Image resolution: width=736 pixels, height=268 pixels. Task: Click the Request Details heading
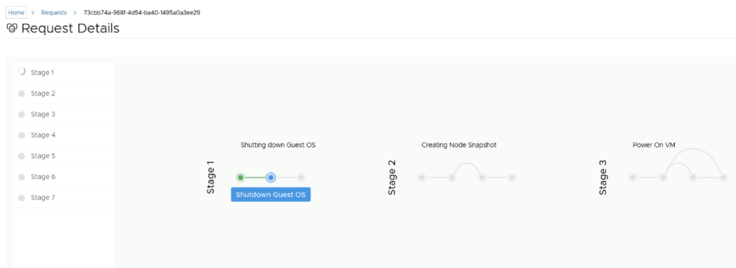pyautogui.click(x=70, y=28)
